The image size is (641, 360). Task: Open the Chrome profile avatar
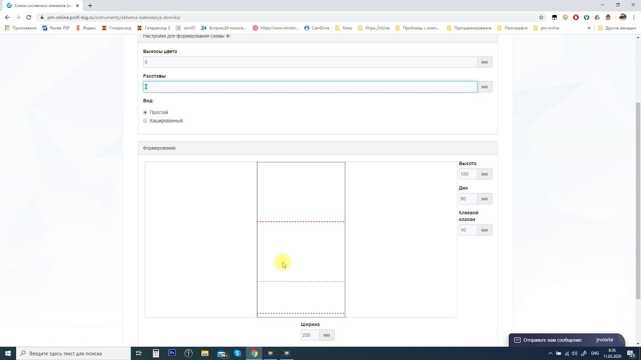(623, 17)
